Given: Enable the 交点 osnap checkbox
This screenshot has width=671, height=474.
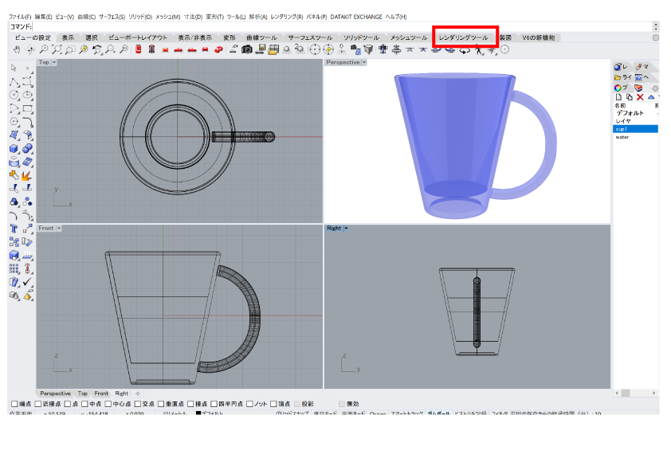Looking at the screenshot, I should pyautogui.click(x=138, y=404).
